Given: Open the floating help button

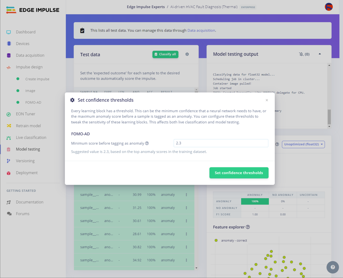Looking at the screenshot, I should 333,267.
